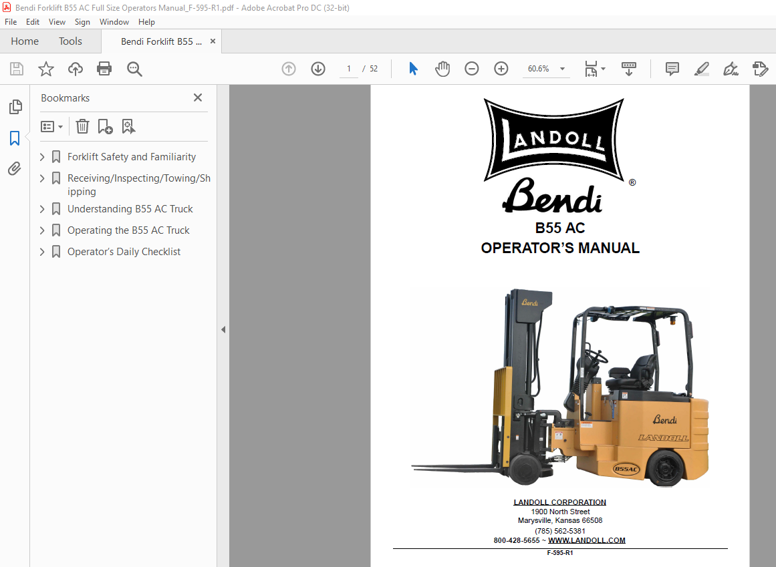Screen dimensions: 776x567
Task: Expand Operating the B55 AC Truck bookmark
Action: click(42, 230)
